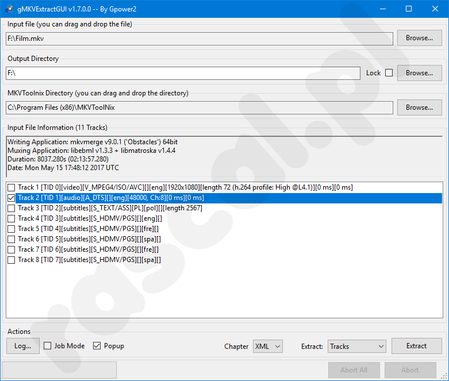Screen dimensions: 449x381
Task: Tick Track 3 Polish subtitles checkbox
Action: tap(11, 208)
